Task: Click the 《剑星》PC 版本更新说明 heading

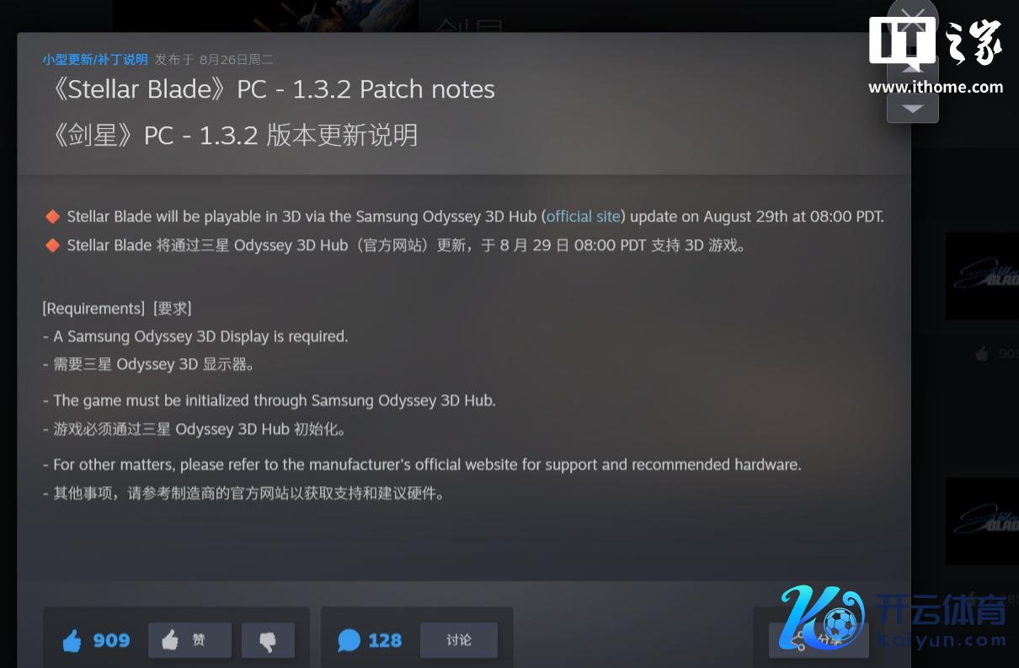Action: click(x=233, y=135)
